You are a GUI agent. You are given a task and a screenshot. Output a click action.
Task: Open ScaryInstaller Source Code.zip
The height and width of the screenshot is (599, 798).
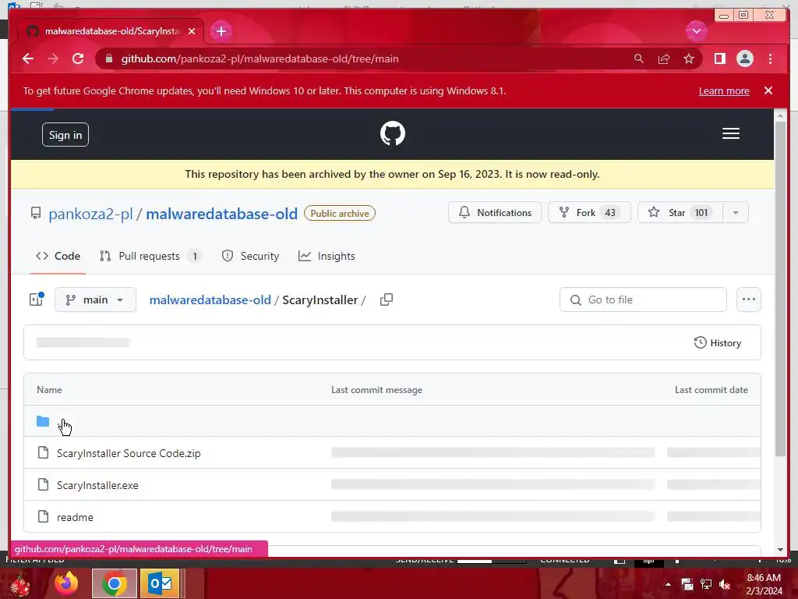[129, 453]
